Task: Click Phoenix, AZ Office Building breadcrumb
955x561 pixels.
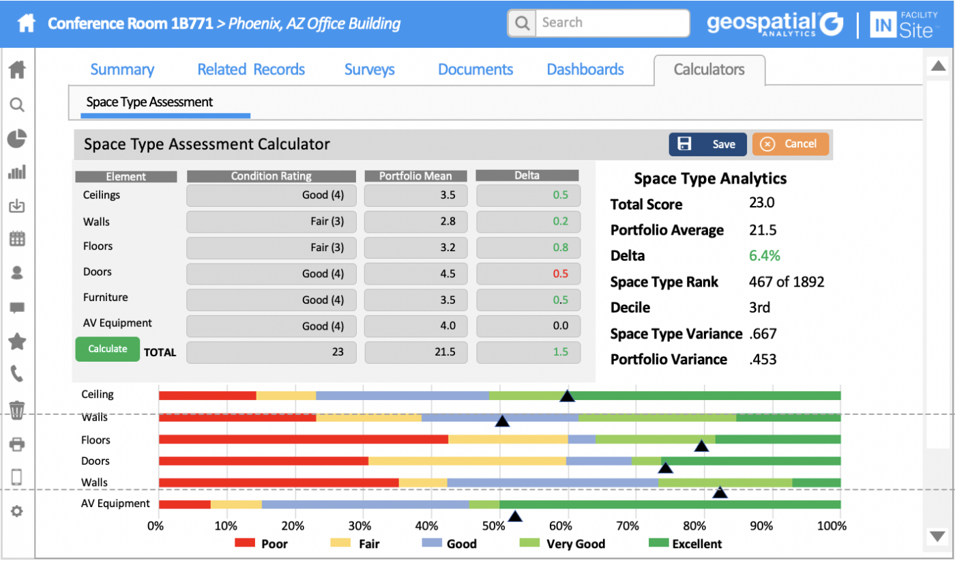Action: (314, 24)
